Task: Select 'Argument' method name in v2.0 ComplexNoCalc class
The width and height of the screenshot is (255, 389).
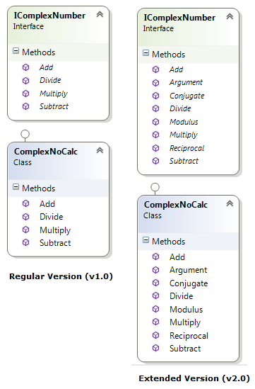Action: pos(188,270)
